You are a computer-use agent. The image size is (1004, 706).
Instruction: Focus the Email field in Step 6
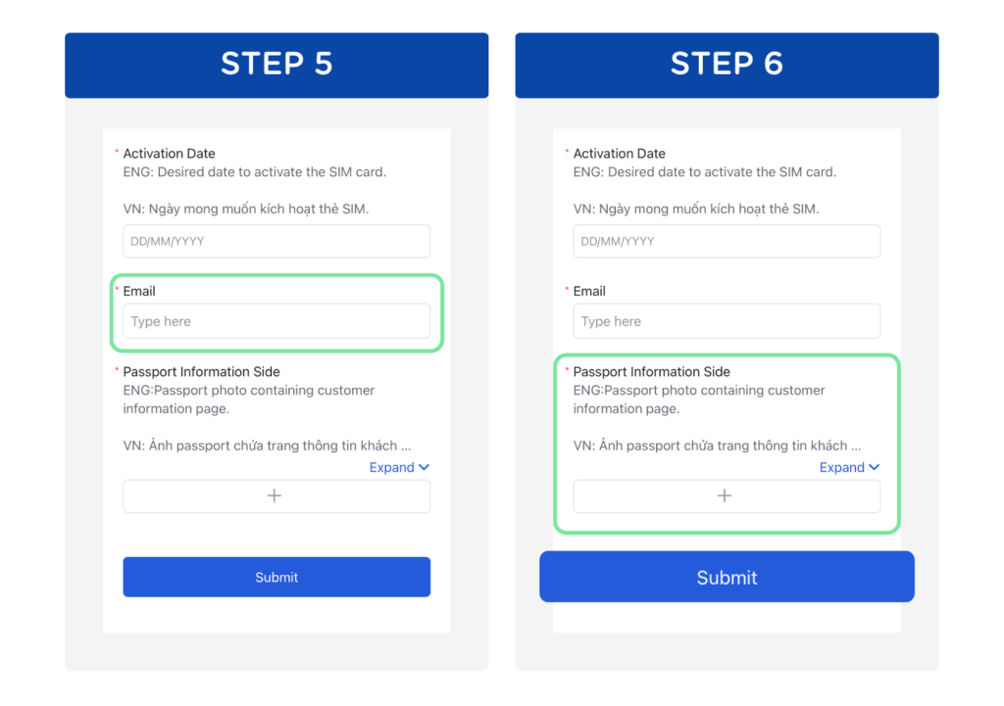[727, 321]
